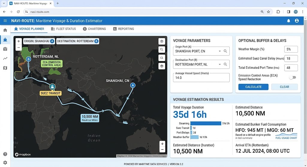Open the user account profile icon
This screenshot has height=167, width=307.
point(297,21)
